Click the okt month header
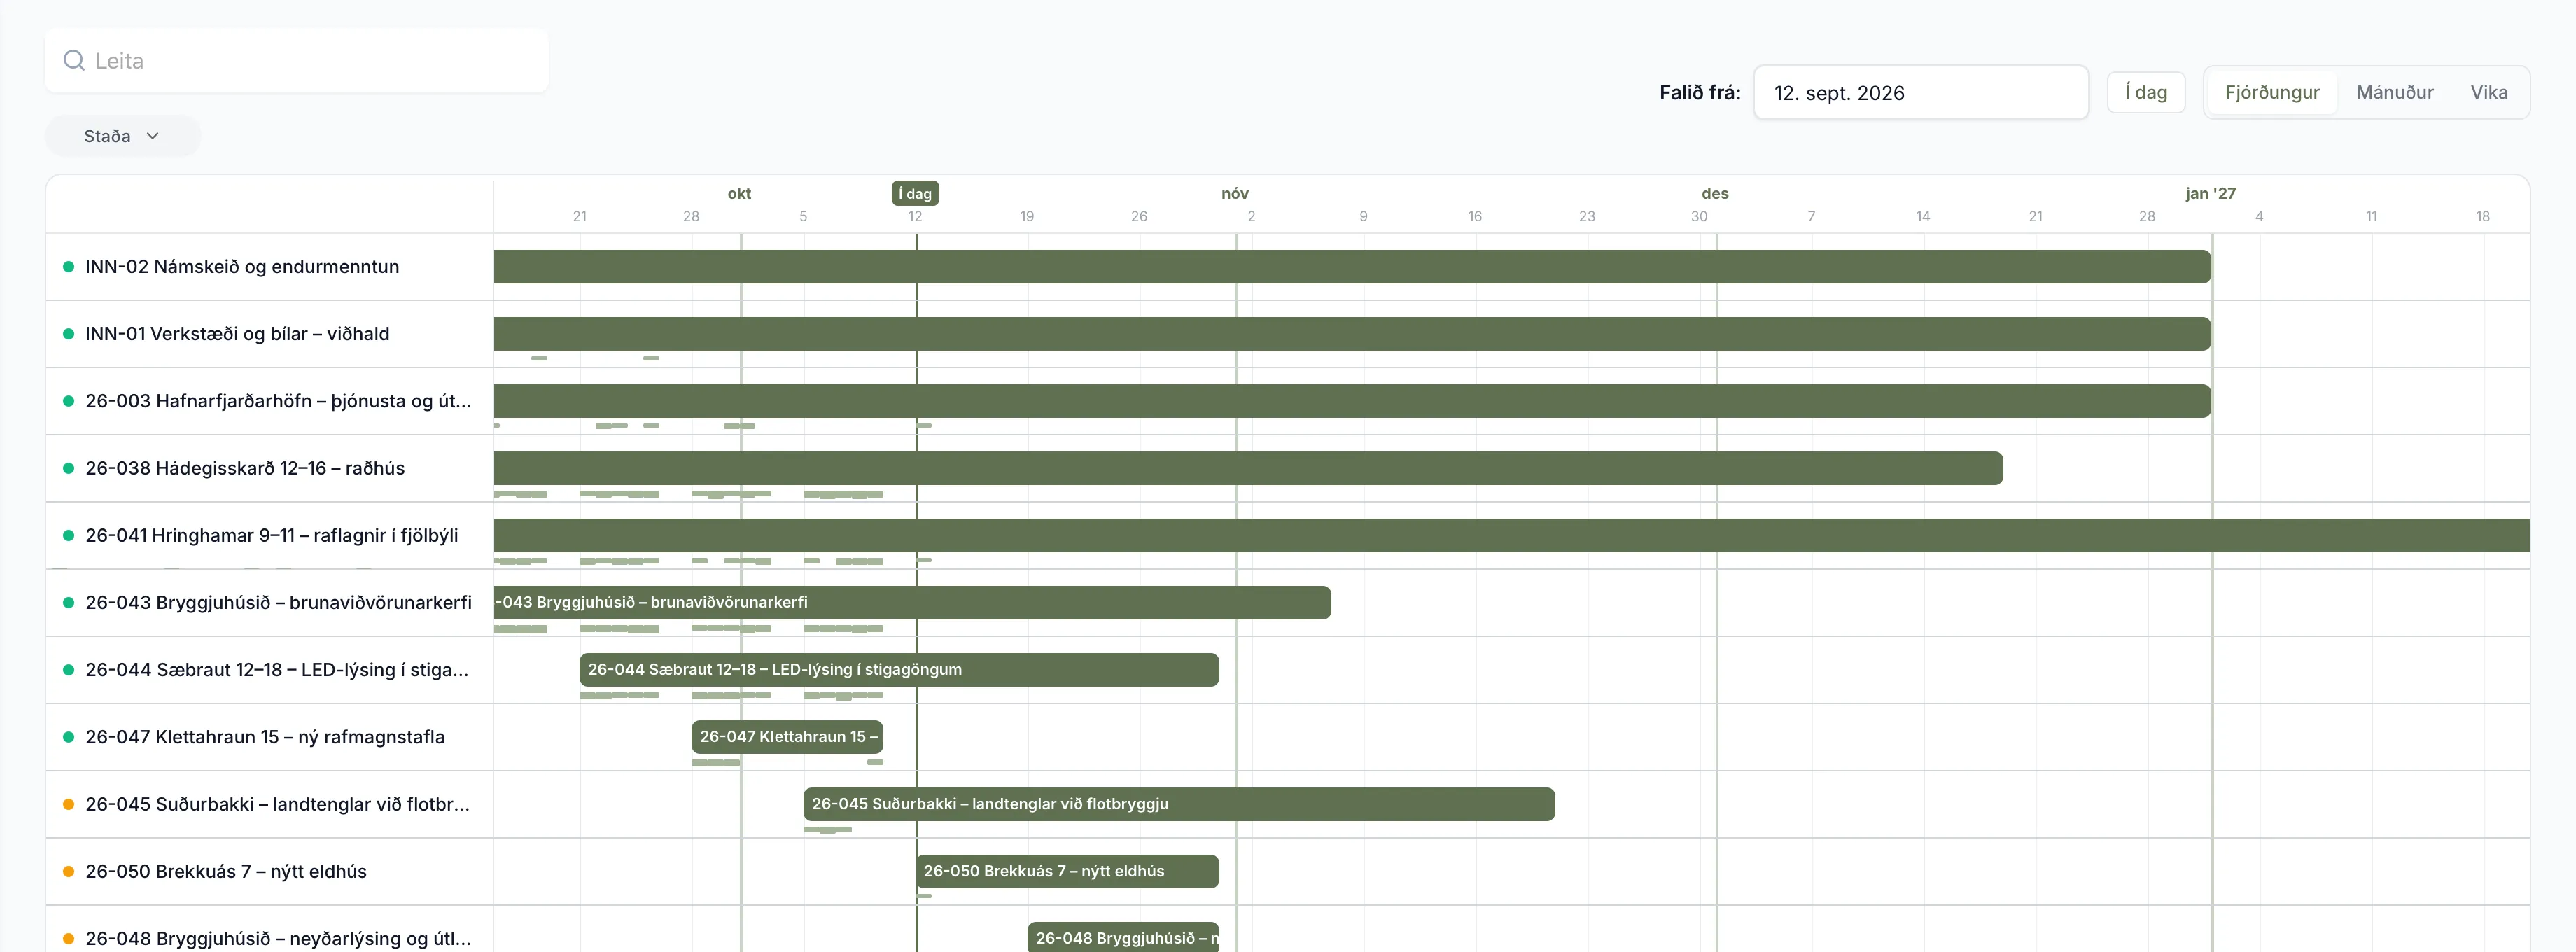 pyautogui.click(x=739, y=193)
